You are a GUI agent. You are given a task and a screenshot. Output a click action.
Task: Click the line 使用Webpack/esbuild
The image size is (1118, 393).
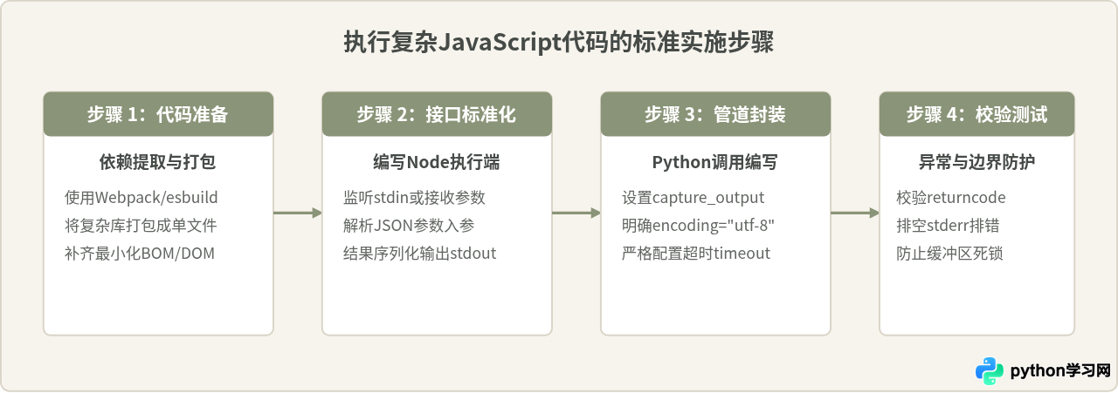coord(141,198)
